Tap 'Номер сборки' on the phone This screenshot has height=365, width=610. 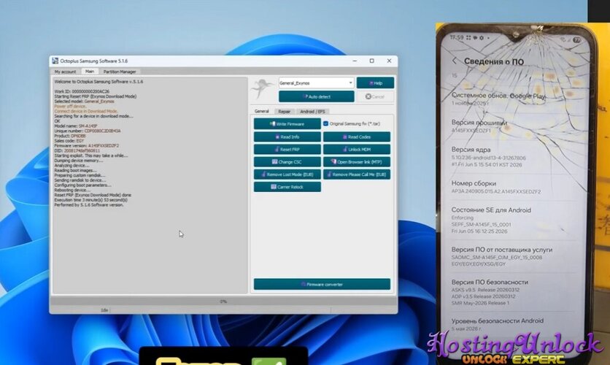pyautogui.click(x=474, y=183)
